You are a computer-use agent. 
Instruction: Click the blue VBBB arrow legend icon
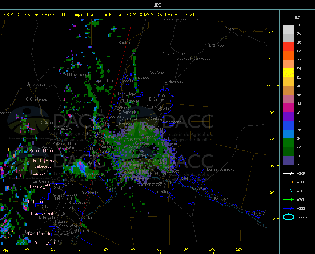[x=288, y=209]
